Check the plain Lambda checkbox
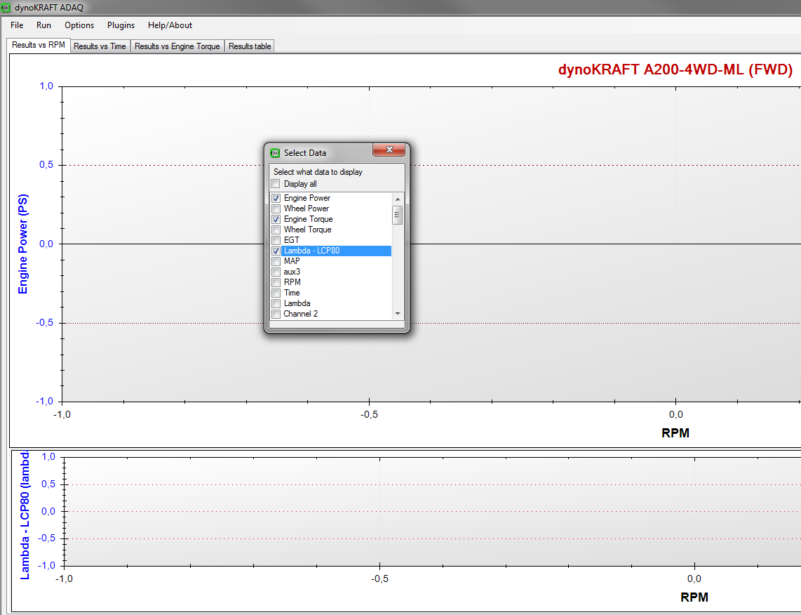The height and width of the screenshot is (615, 801). tap(276, 304)
